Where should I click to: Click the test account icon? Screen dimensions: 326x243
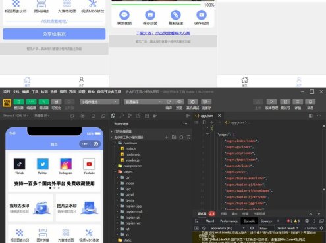coord(285,102)
